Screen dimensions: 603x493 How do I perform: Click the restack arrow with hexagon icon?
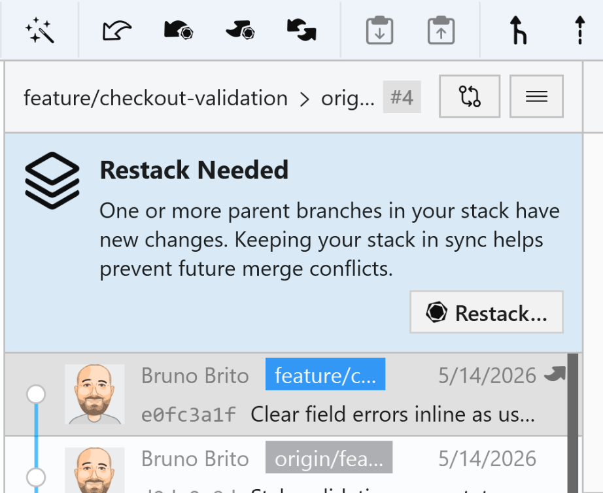click(179, 30)
